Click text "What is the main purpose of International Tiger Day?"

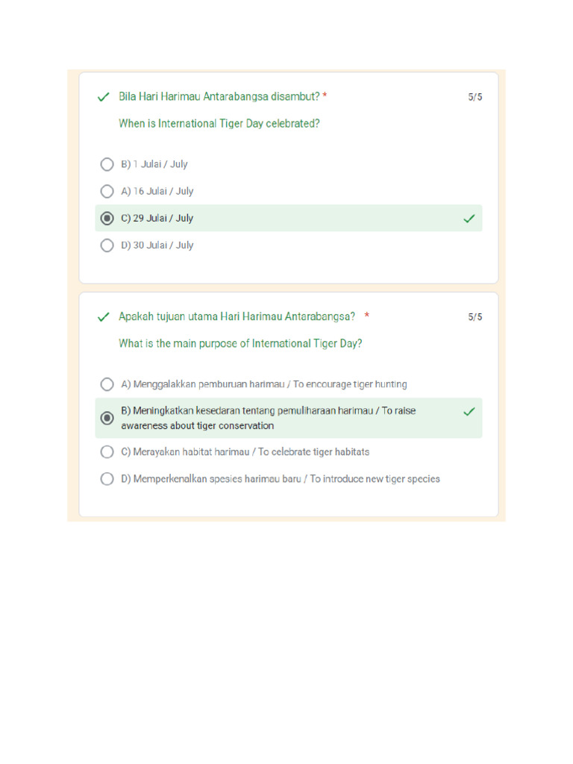pos(240,344)
